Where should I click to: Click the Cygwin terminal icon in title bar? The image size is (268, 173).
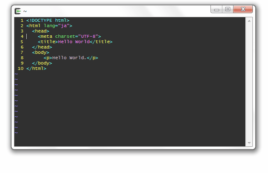click(x=18, y=11)
